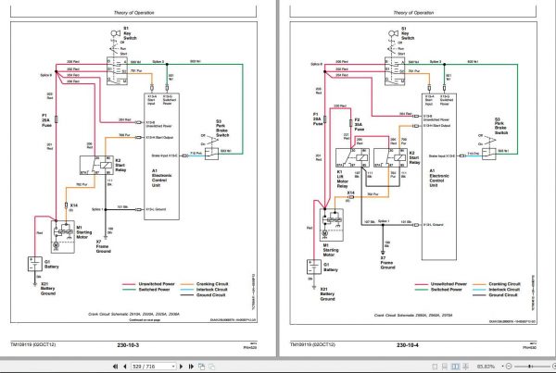Screen dimensions: 556x373
Task: Click the 329 / 716 page field
Action: click(x=151, y=367)
